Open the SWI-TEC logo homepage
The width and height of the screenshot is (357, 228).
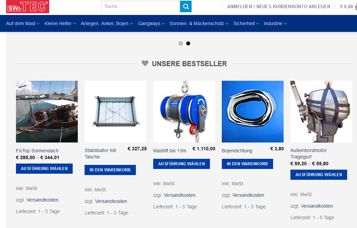[x=28, y=6]
